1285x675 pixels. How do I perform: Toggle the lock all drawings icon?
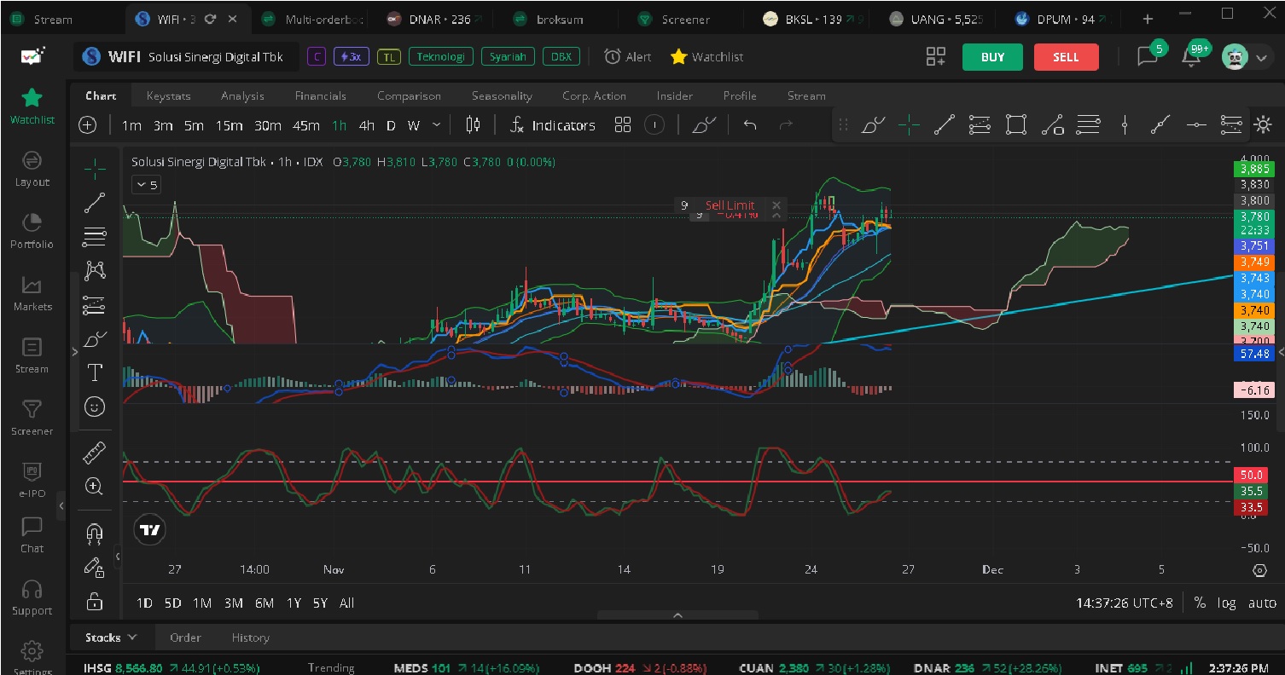pyautogui.click(x=95, y=602)
